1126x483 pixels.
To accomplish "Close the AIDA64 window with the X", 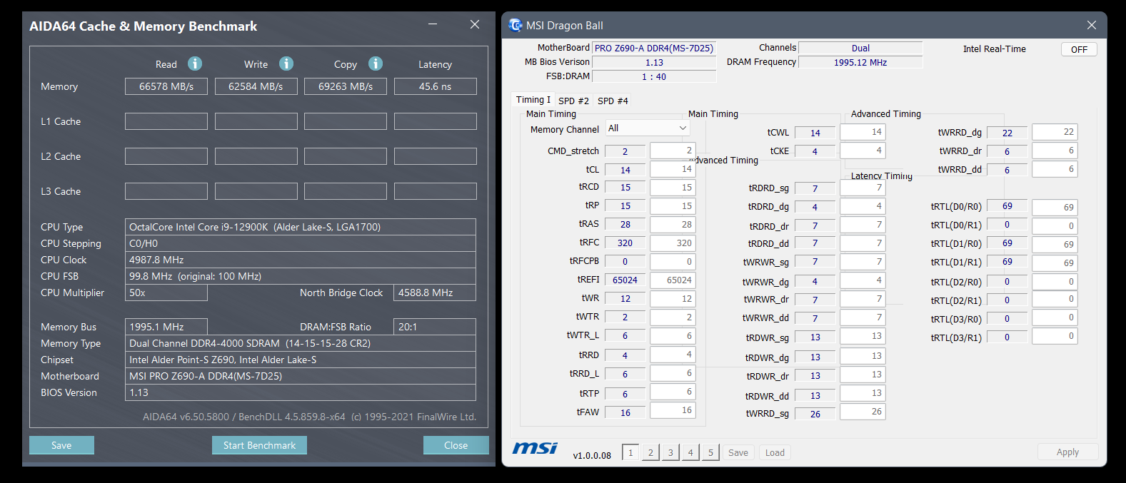I will pos(475,24).
